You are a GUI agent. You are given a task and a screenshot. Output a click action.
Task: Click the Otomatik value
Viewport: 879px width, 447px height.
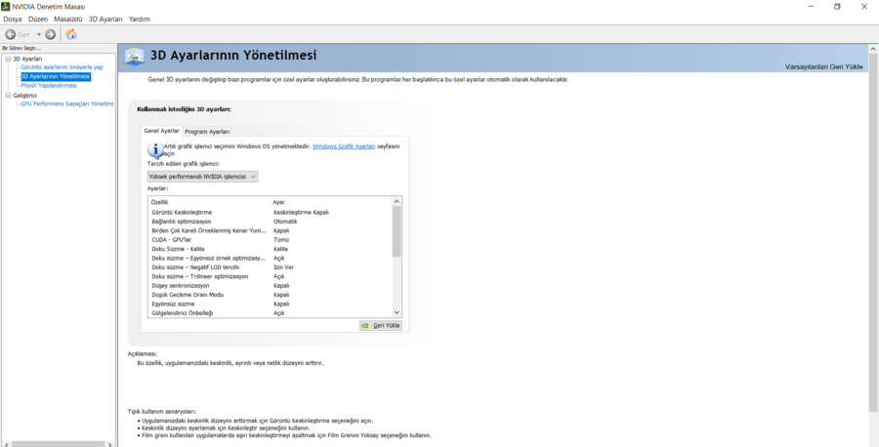point(285,222)
